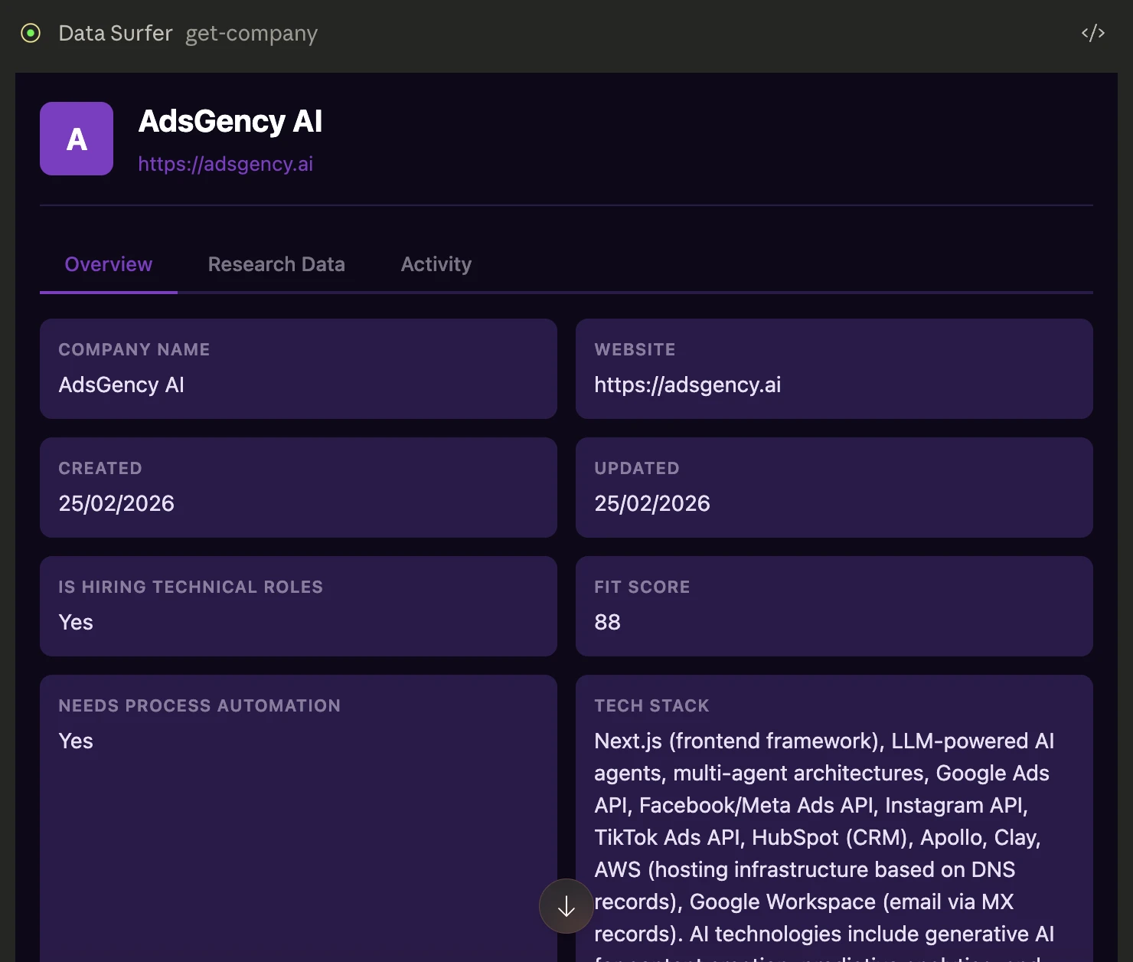The height and width of the screenshot is (962, 1133).
Task: Select the Created date 25/02/2026
Action: click(x=116, y=503)
